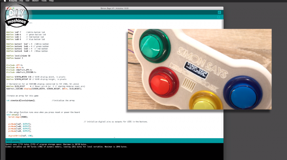
Task: Open the Edit menu
Action: [x=28, y=1]
